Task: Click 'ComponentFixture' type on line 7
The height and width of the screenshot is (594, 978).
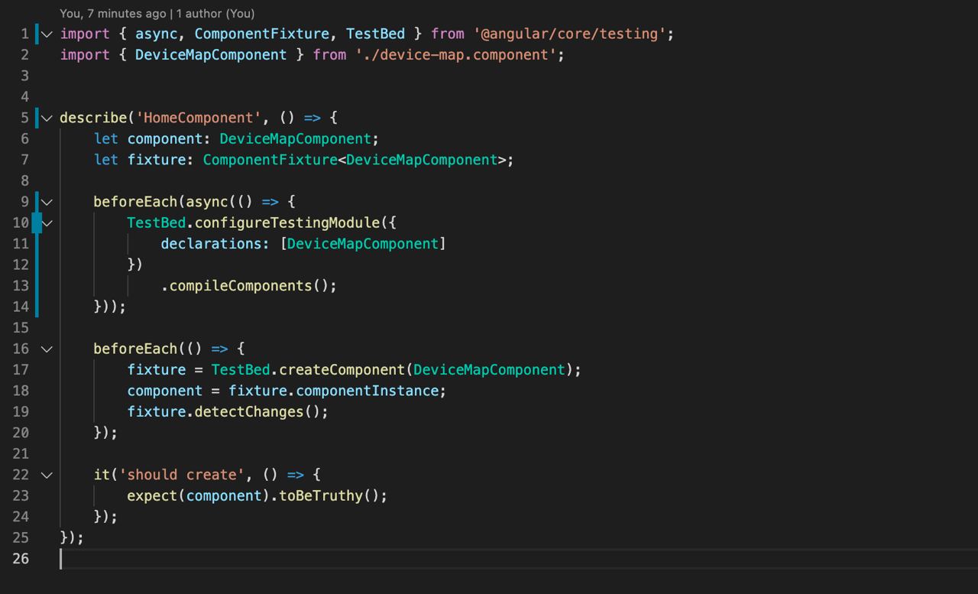Action: tap(270, 160)
